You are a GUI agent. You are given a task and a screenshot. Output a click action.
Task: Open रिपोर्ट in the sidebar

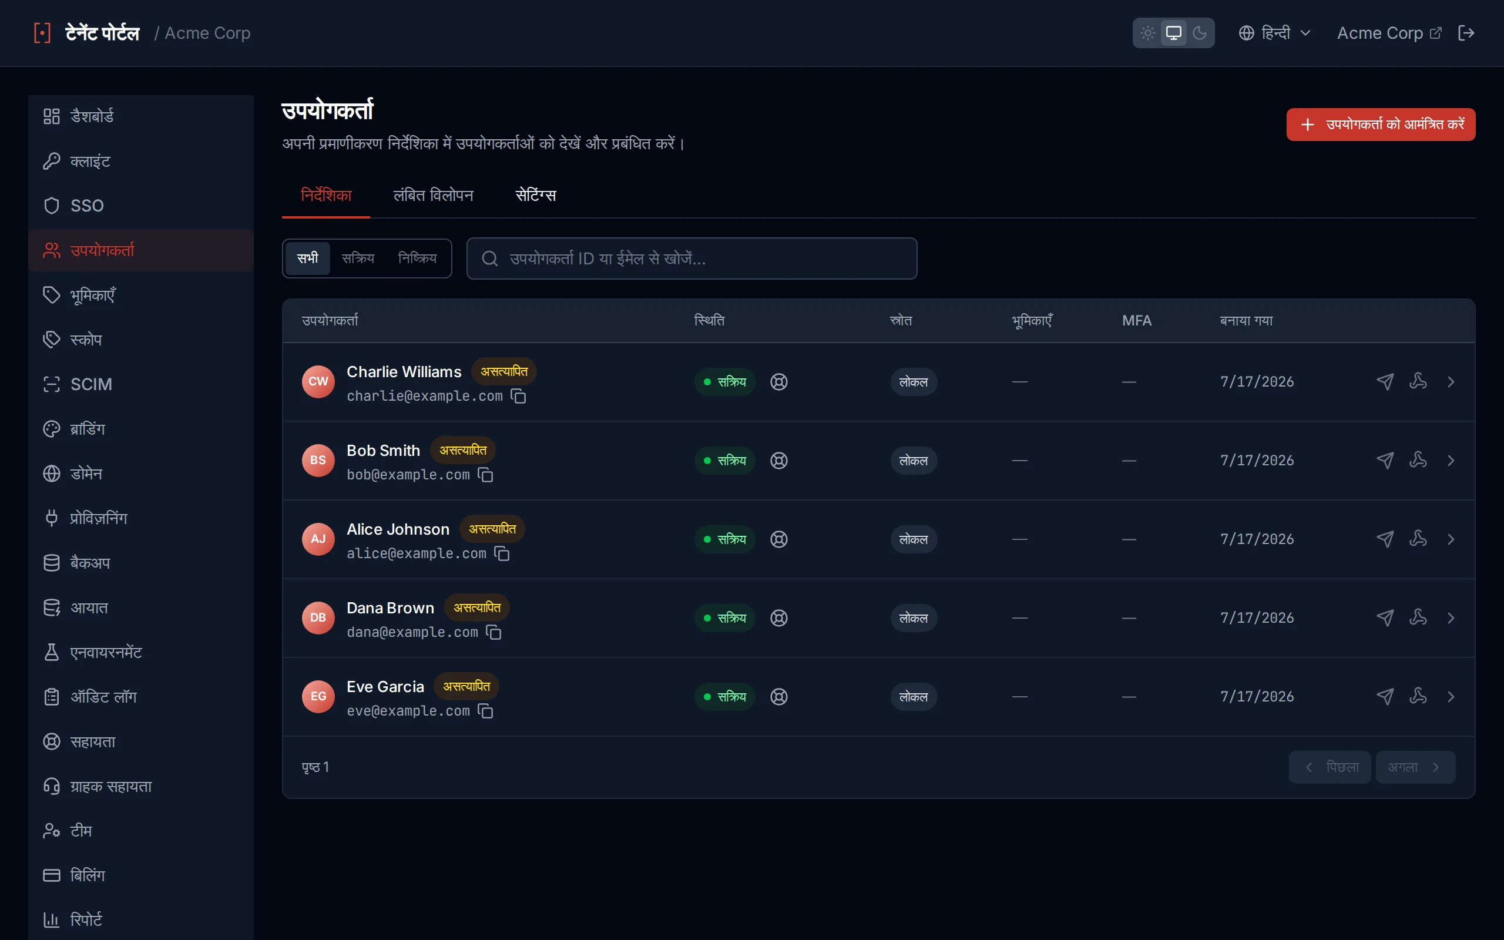coord(140,920)
